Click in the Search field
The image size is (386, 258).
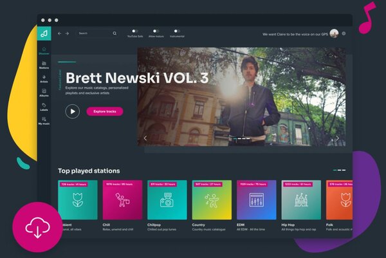(93, 33)
